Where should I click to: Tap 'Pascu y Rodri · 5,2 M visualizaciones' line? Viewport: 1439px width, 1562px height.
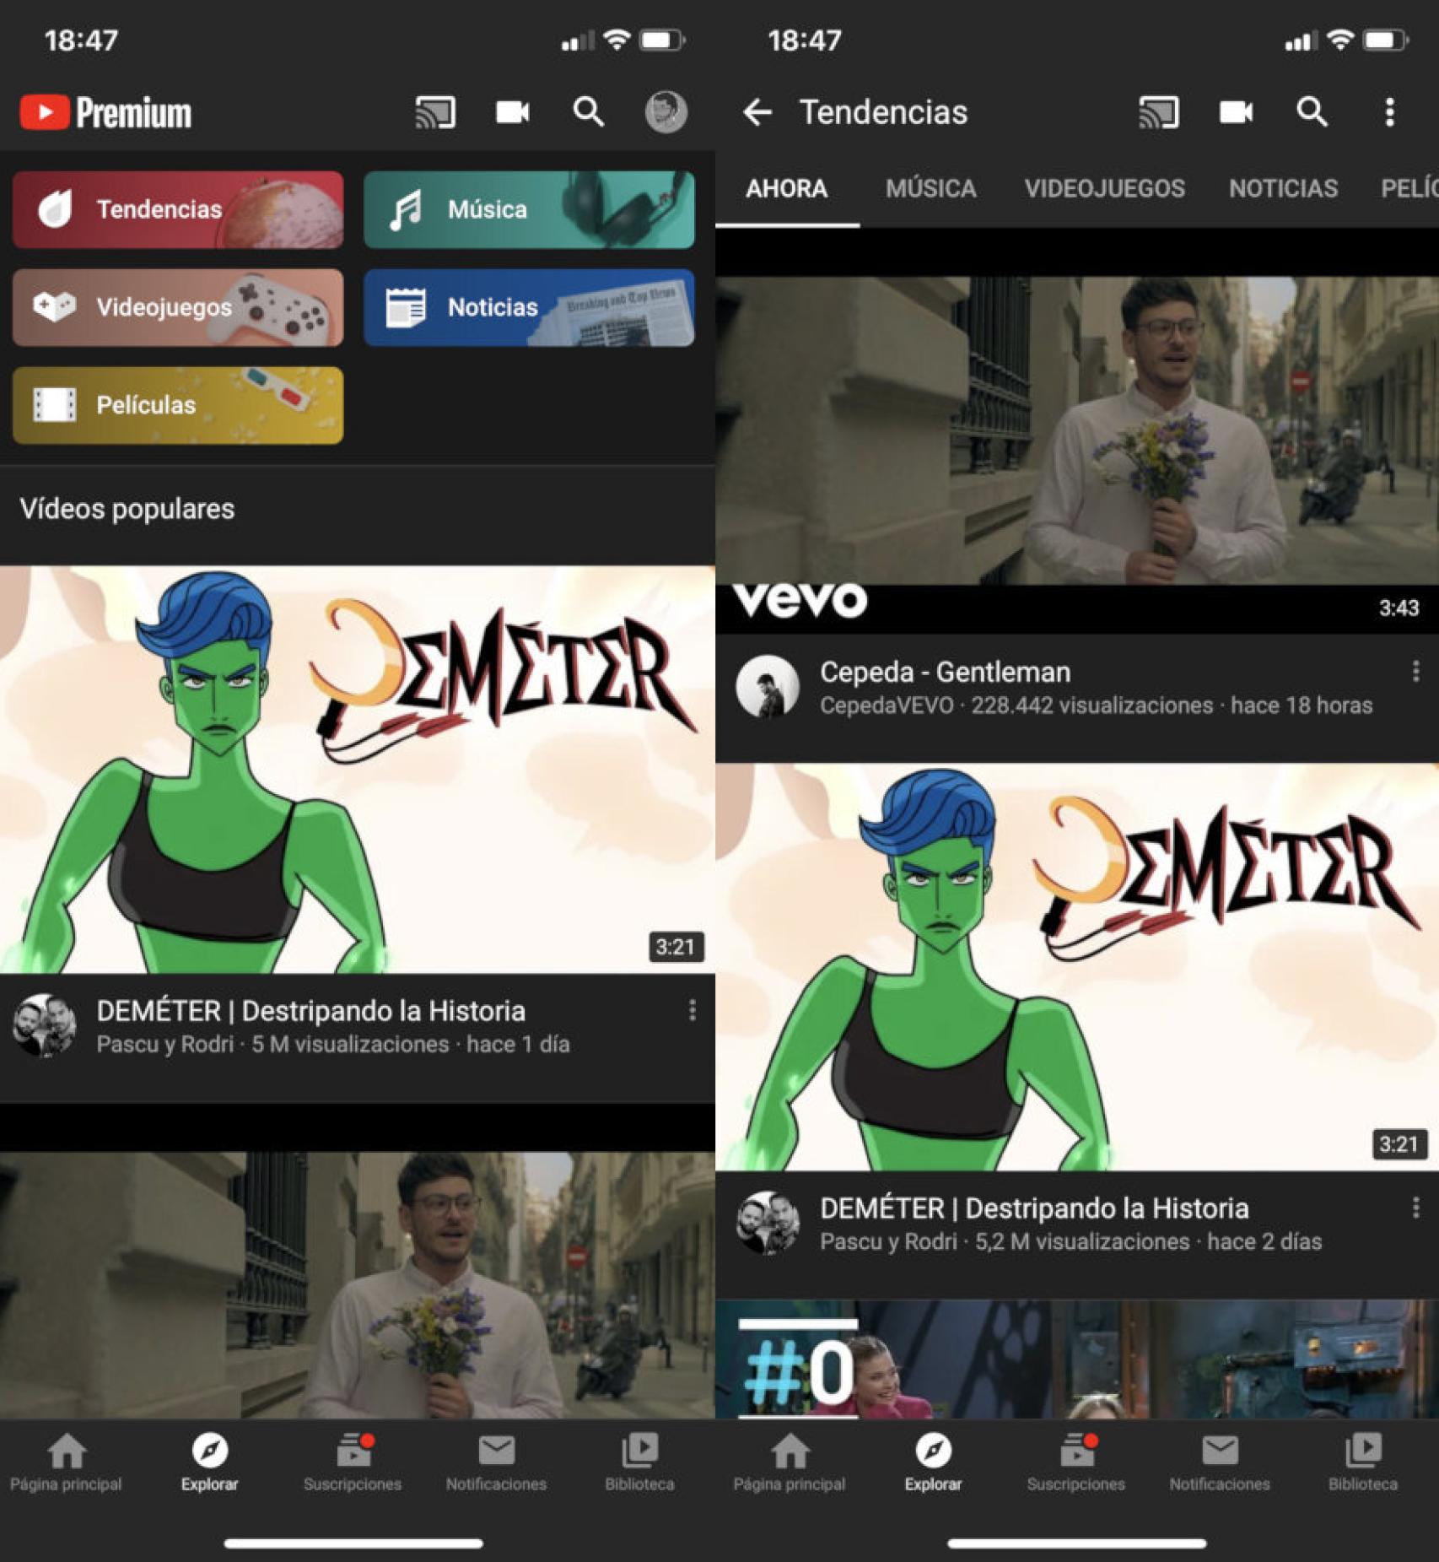coord(1070,1241)
